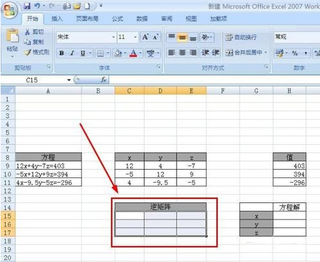Open 公式 Formulas tab
Viewport: 320px width, 262px height.
pyautogui.click(x=118, y=19)
